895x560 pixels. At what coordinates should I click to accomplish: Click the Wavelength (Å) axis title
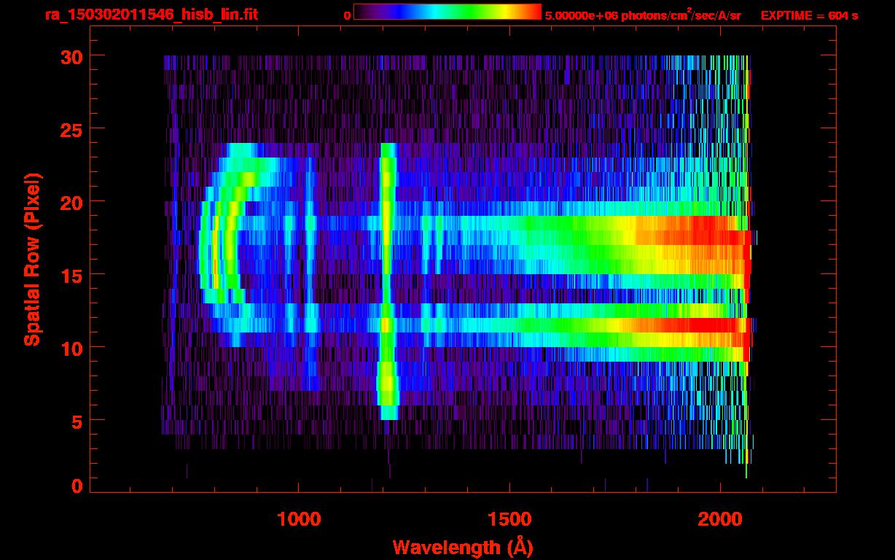[462, 547]
